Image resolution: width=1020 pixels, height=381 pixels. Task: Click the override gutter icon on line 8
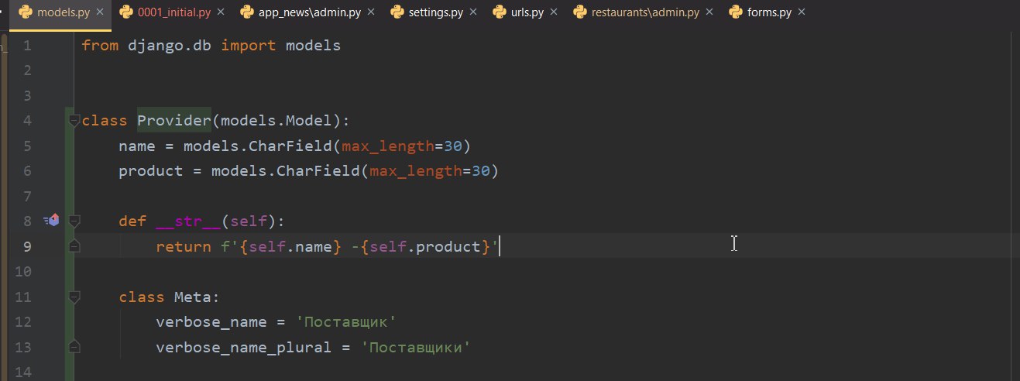pyautogui.click(x=52, y=221)
